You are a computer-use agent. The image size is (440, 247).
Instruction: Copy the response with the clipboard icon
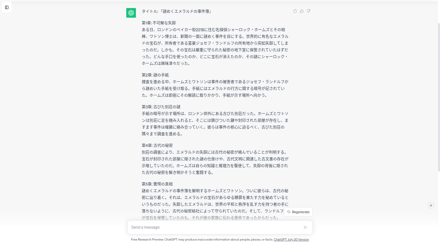(295, 11)
